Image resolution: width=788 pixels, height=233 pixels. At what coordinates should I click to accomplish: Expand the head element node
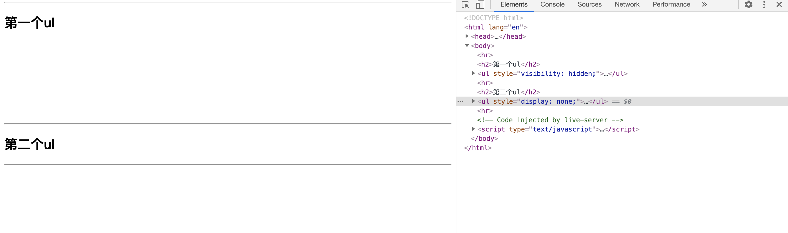click(467, 36)
